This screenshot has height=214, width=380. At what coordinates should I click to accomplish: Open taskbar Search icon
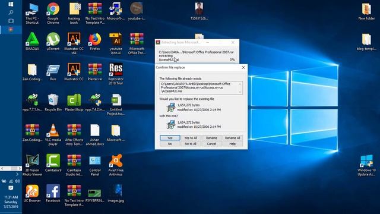(x=11, y=12)
